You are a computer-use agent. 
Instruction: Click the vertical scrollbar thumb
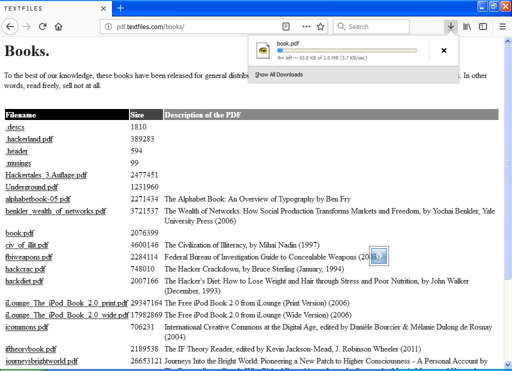pos(508,162)
